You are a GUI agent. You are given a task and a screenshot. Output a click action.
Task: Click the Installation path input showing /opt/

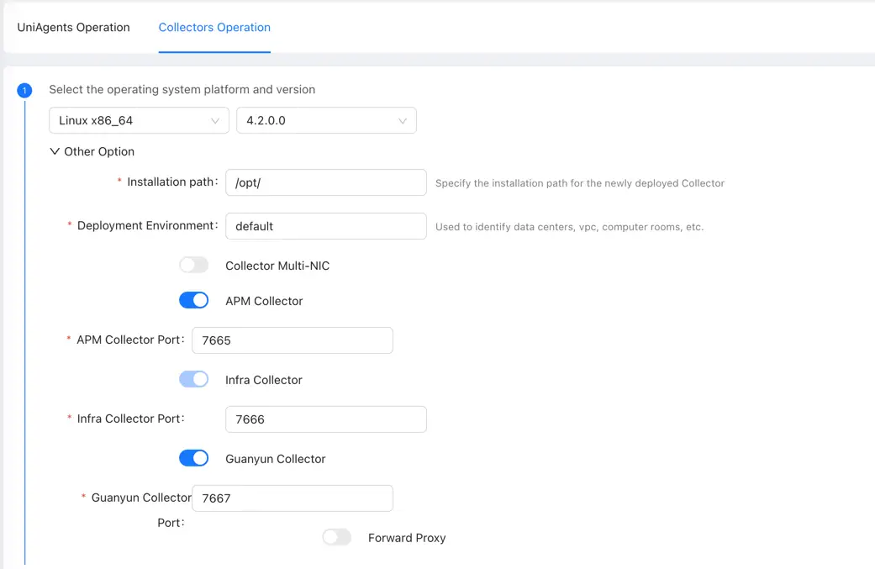(326, 182)
